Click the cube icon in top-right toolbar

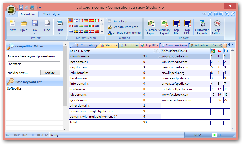tap(216, 14)
